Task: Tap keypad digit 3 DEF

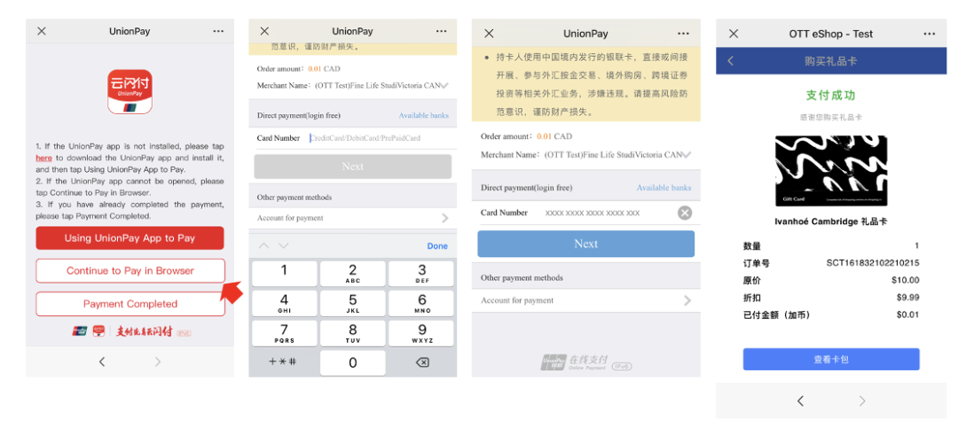Action: point(421,273)
